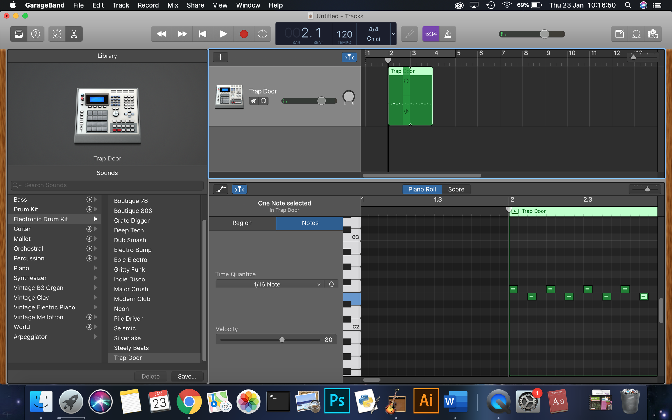Toggle the 1234 count-in
Screen dimensions: 672x420
pos(431,34)
